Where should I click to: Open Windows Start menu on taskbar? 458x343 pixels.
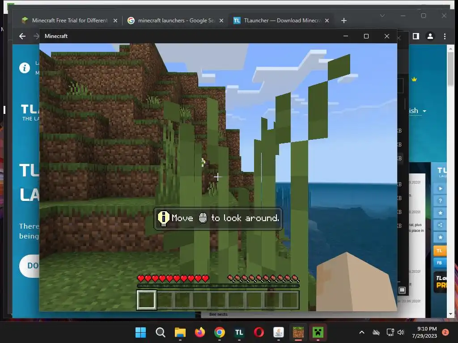tap(140, 332)
